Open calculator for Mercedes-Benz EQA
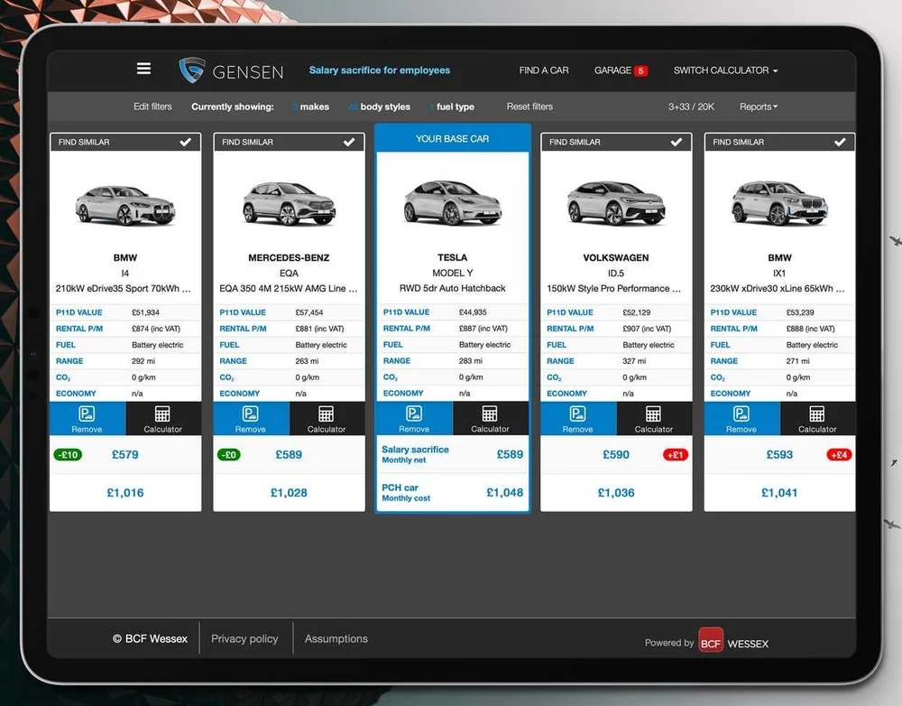This screenshot has height=706, width=902. tap(327, 419)
